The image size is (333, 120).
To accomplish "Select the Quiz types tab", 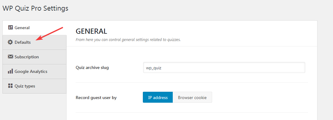I will click(x=34, y=86).
